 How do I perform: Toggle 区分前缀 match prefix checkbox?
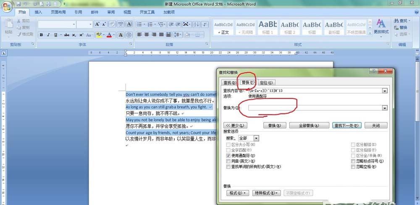tap(353, 144)
